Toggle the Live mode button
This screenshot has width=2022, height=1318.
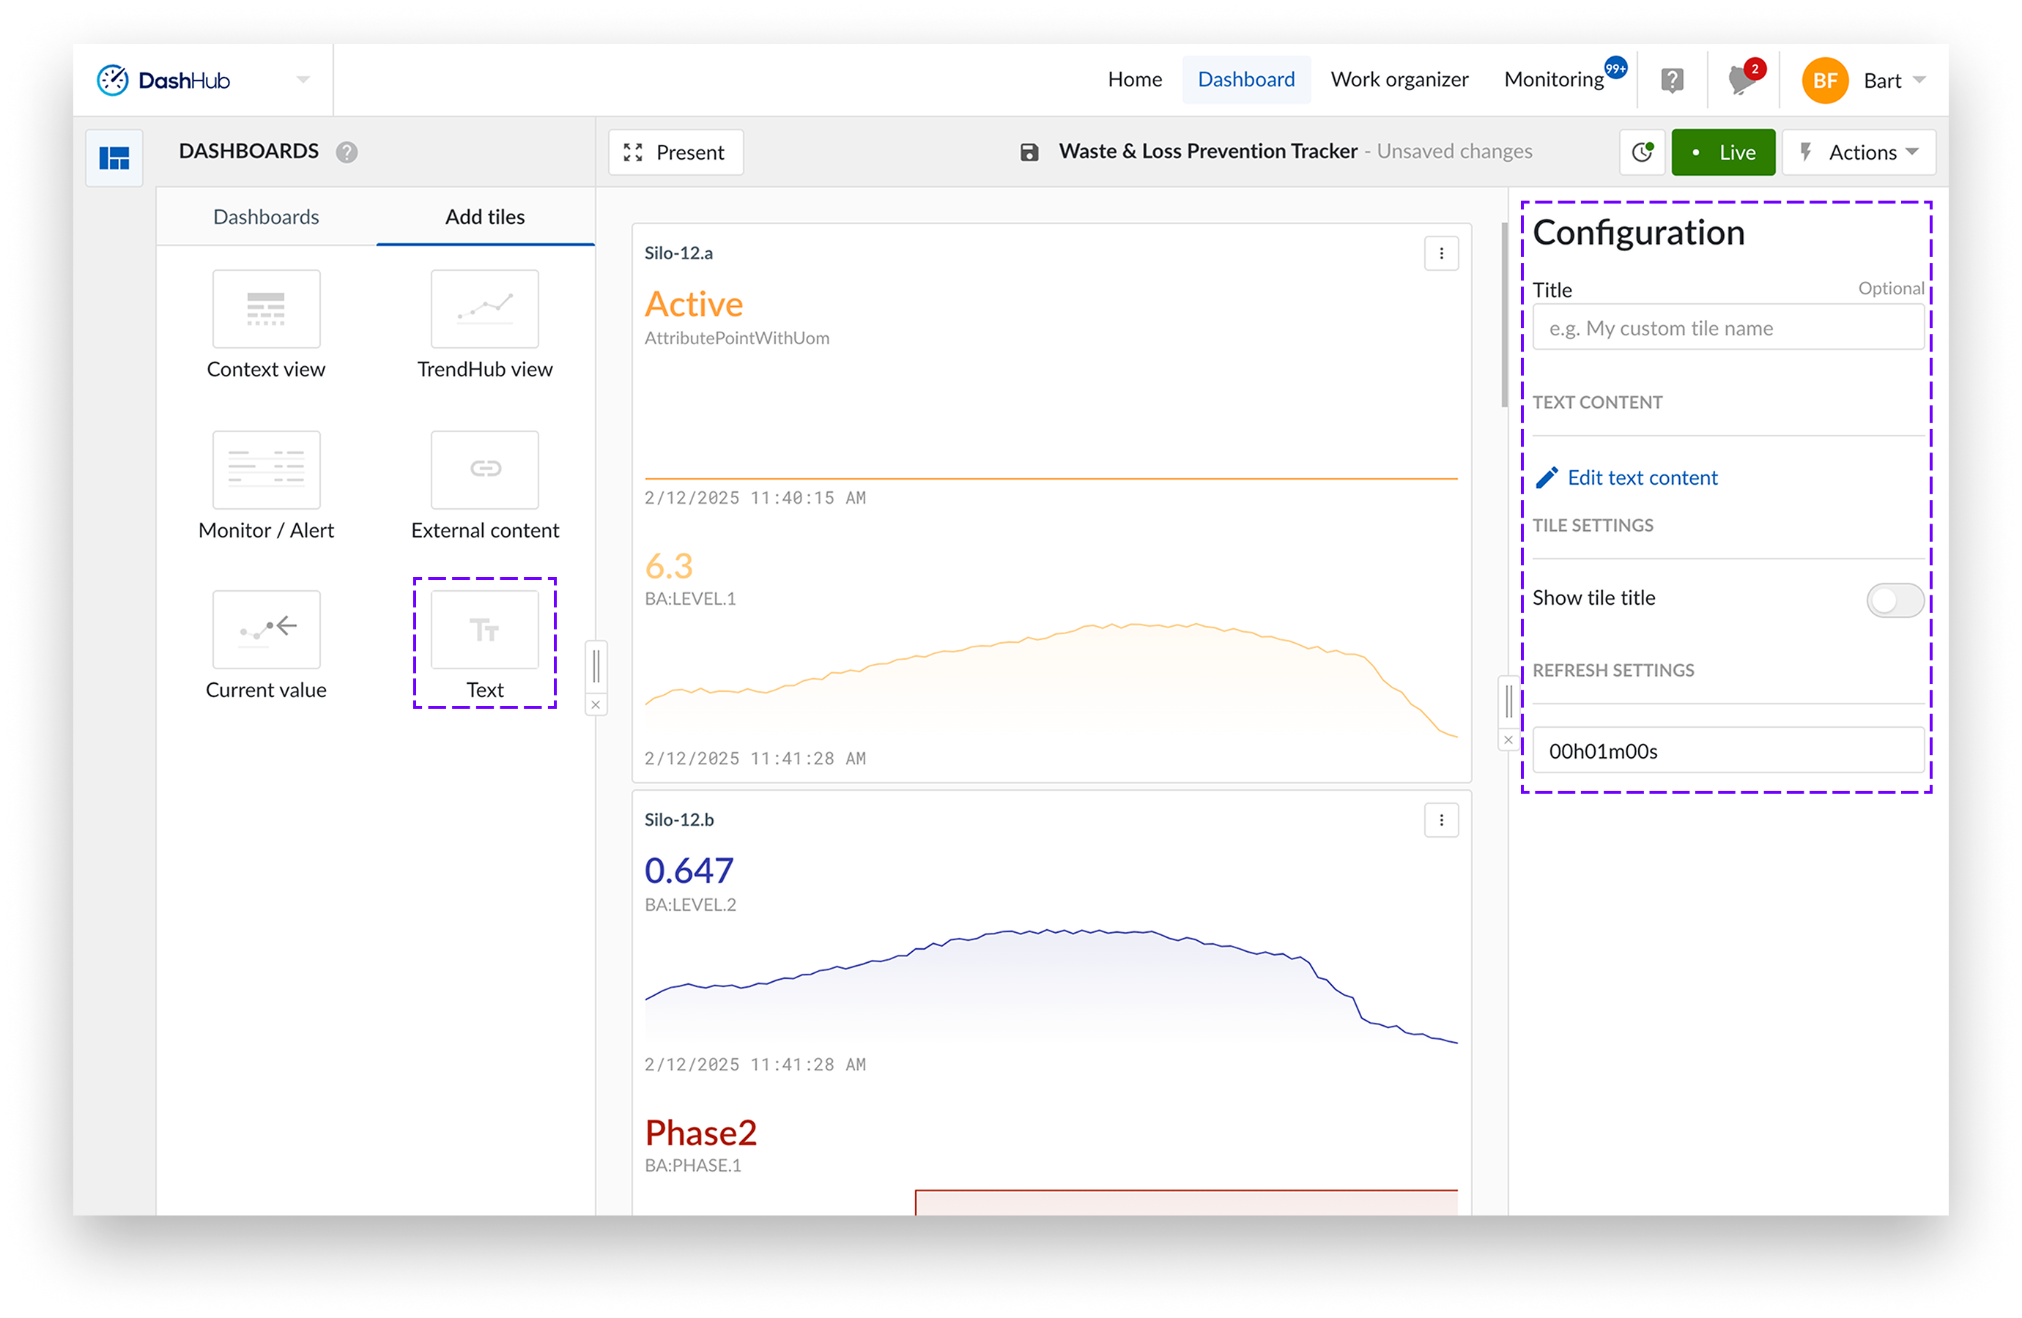click(x=1722, y=153)
